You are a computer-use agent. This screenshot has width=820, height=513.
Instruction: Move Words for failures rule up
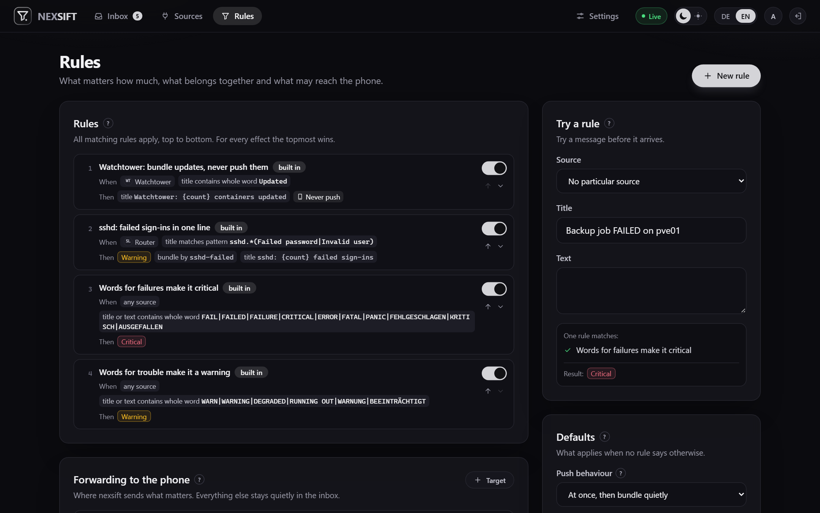488,307
